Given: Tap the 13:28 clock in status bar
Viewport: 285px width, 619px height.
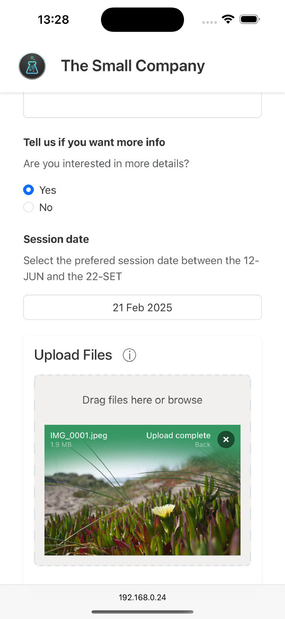Looking at the screenshot, I should (x=54, y=19).
